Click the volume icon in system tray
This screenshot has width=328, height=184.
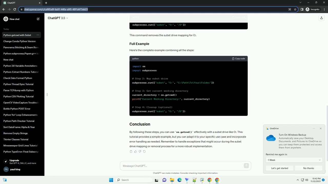306,180
